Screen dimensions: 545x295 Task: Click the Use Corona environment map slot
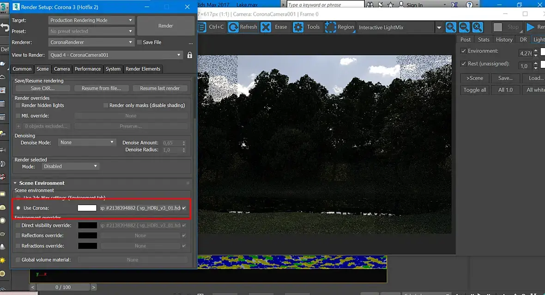click(x=140, y=208)
